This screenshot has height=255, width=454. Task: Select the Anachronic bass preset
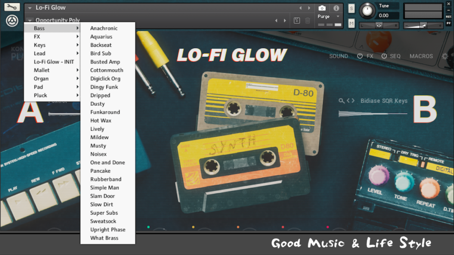click(x=108, y=28)
